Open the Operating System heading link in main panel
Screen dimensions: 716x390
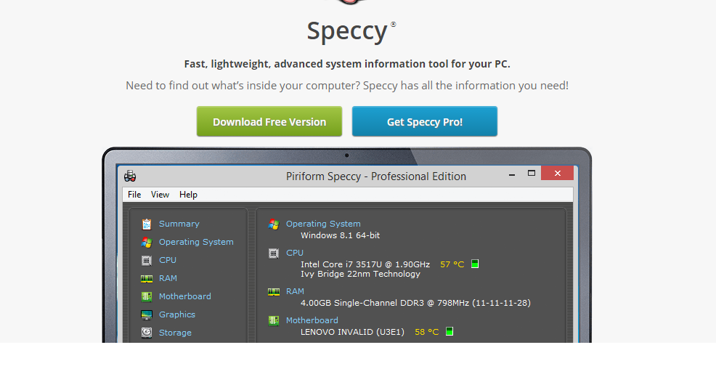tap(323, 224)
